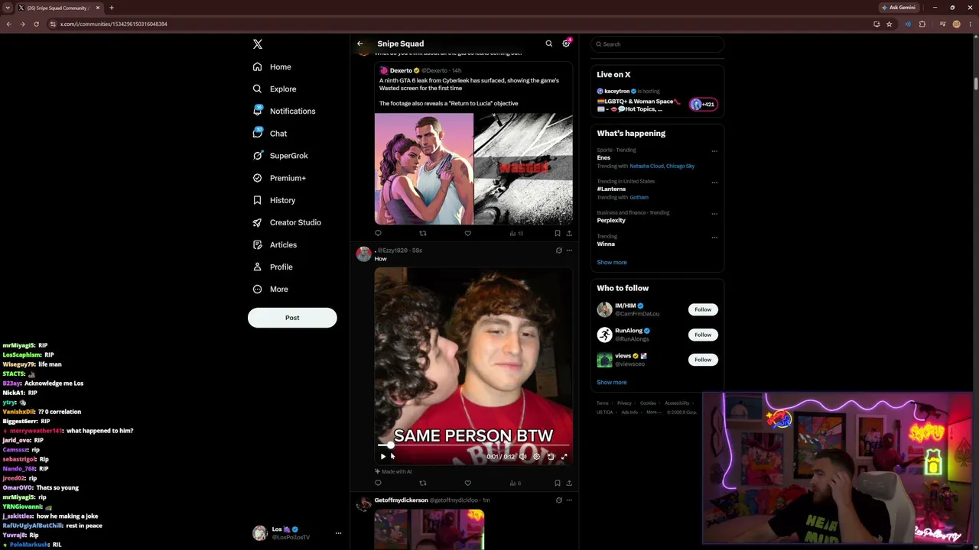Open Grok actions on @Ezzy1820 post

pos(558,251)
